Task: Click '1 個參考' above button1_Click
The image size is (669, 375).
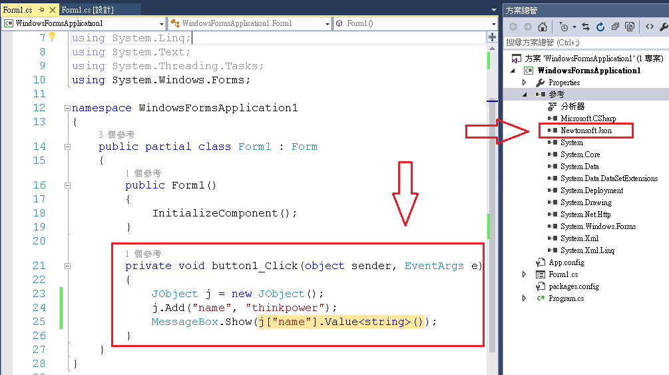Action: pyautogui.click(x=143, y=254)
